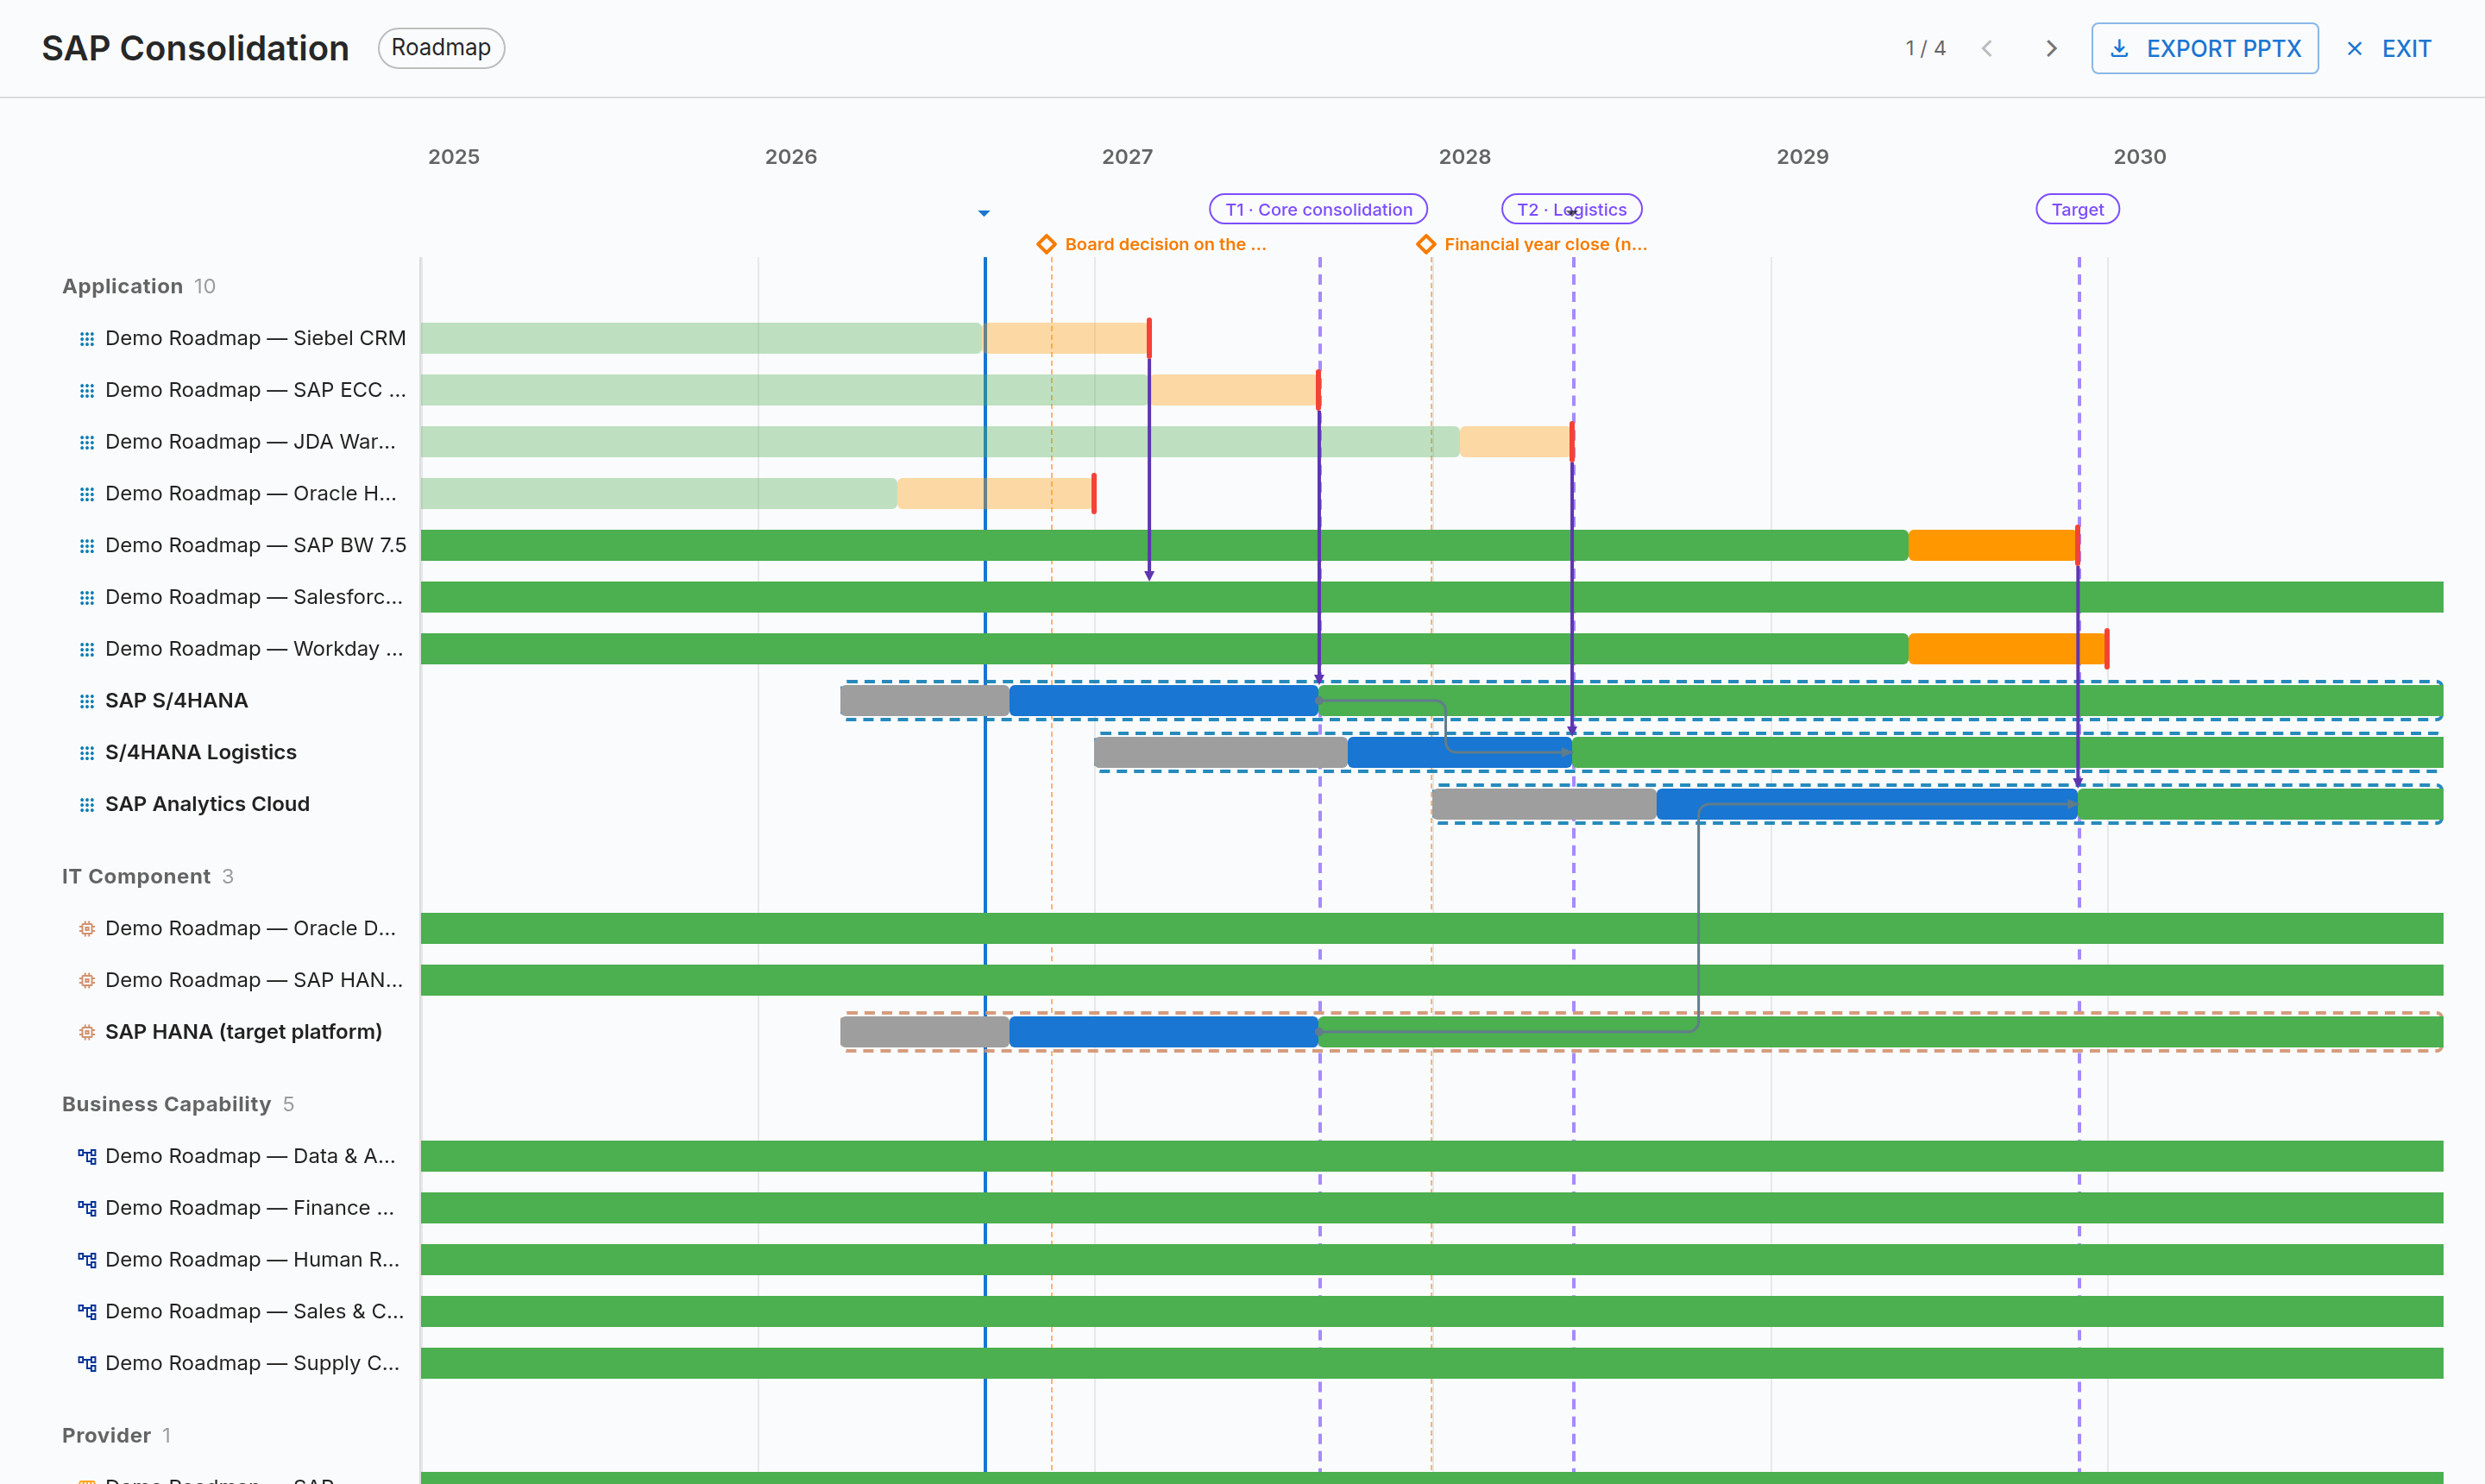Screen dimensions: 2485x1484
Task: Click the download icon in Export PPTX
Action: (2119, 49)
